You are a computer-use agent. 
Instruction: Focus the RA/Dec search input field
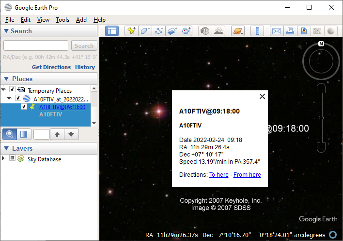36,45
